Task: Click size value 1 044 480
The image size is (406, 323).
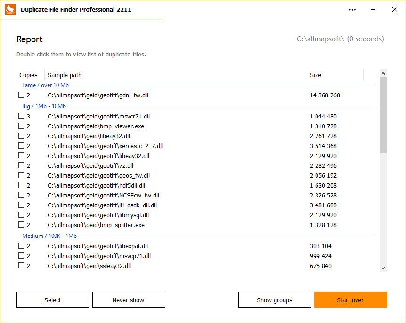Action: coord(324,116)
